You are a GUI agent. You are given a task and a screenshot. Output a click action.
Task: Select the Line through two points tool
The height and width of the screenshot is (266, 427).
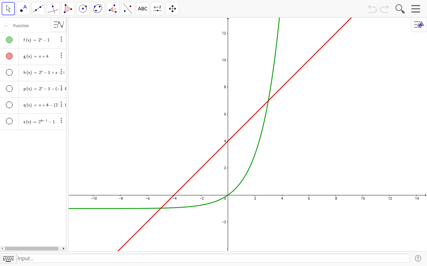(x=38, y=9)
